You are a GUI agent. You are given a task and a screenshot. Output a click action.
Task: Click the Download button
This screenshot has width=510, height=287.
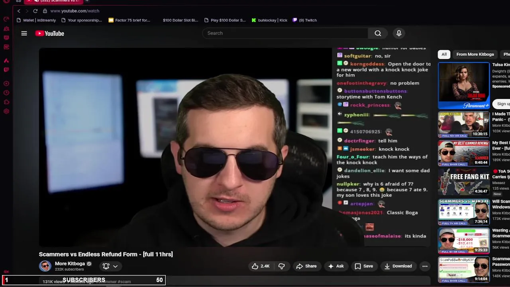[398, 266]
